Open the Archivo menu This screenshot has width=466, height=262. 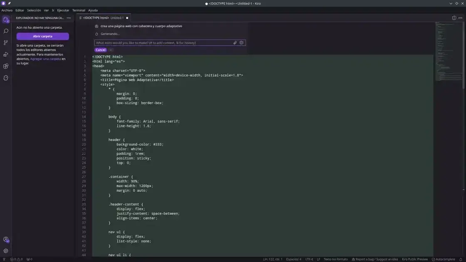(7, 10)
